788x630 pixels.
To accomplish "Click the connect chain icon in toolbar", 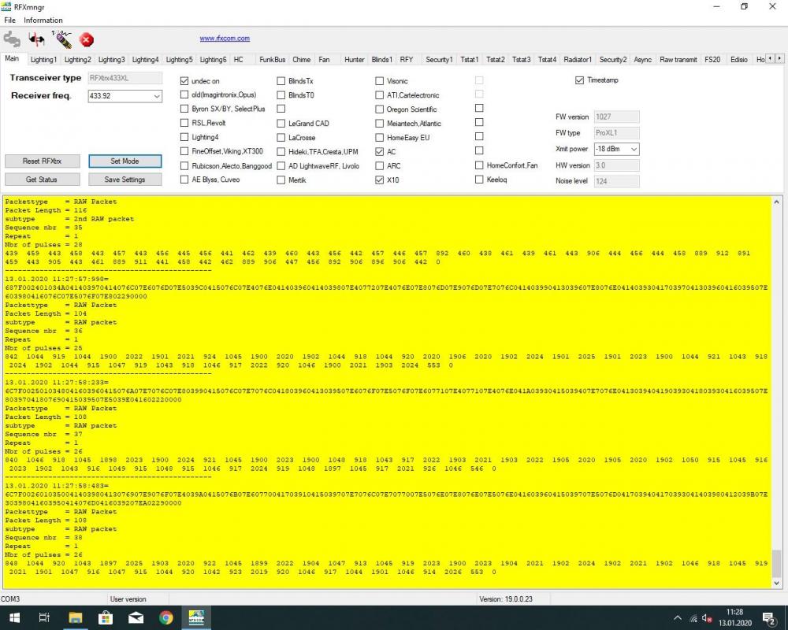I will coord(12,39).
